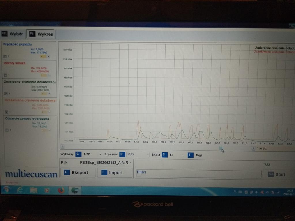Click the graph time scrollbar thumb
The height and width of the screenshot is (221, 295).
click(x=221, y=148)
